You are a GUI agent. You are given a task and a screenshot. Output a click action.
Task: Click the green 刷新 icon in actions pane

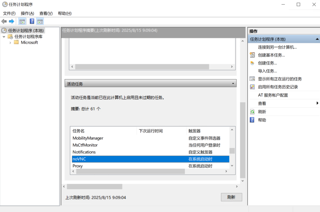click(x=252, y=112)
